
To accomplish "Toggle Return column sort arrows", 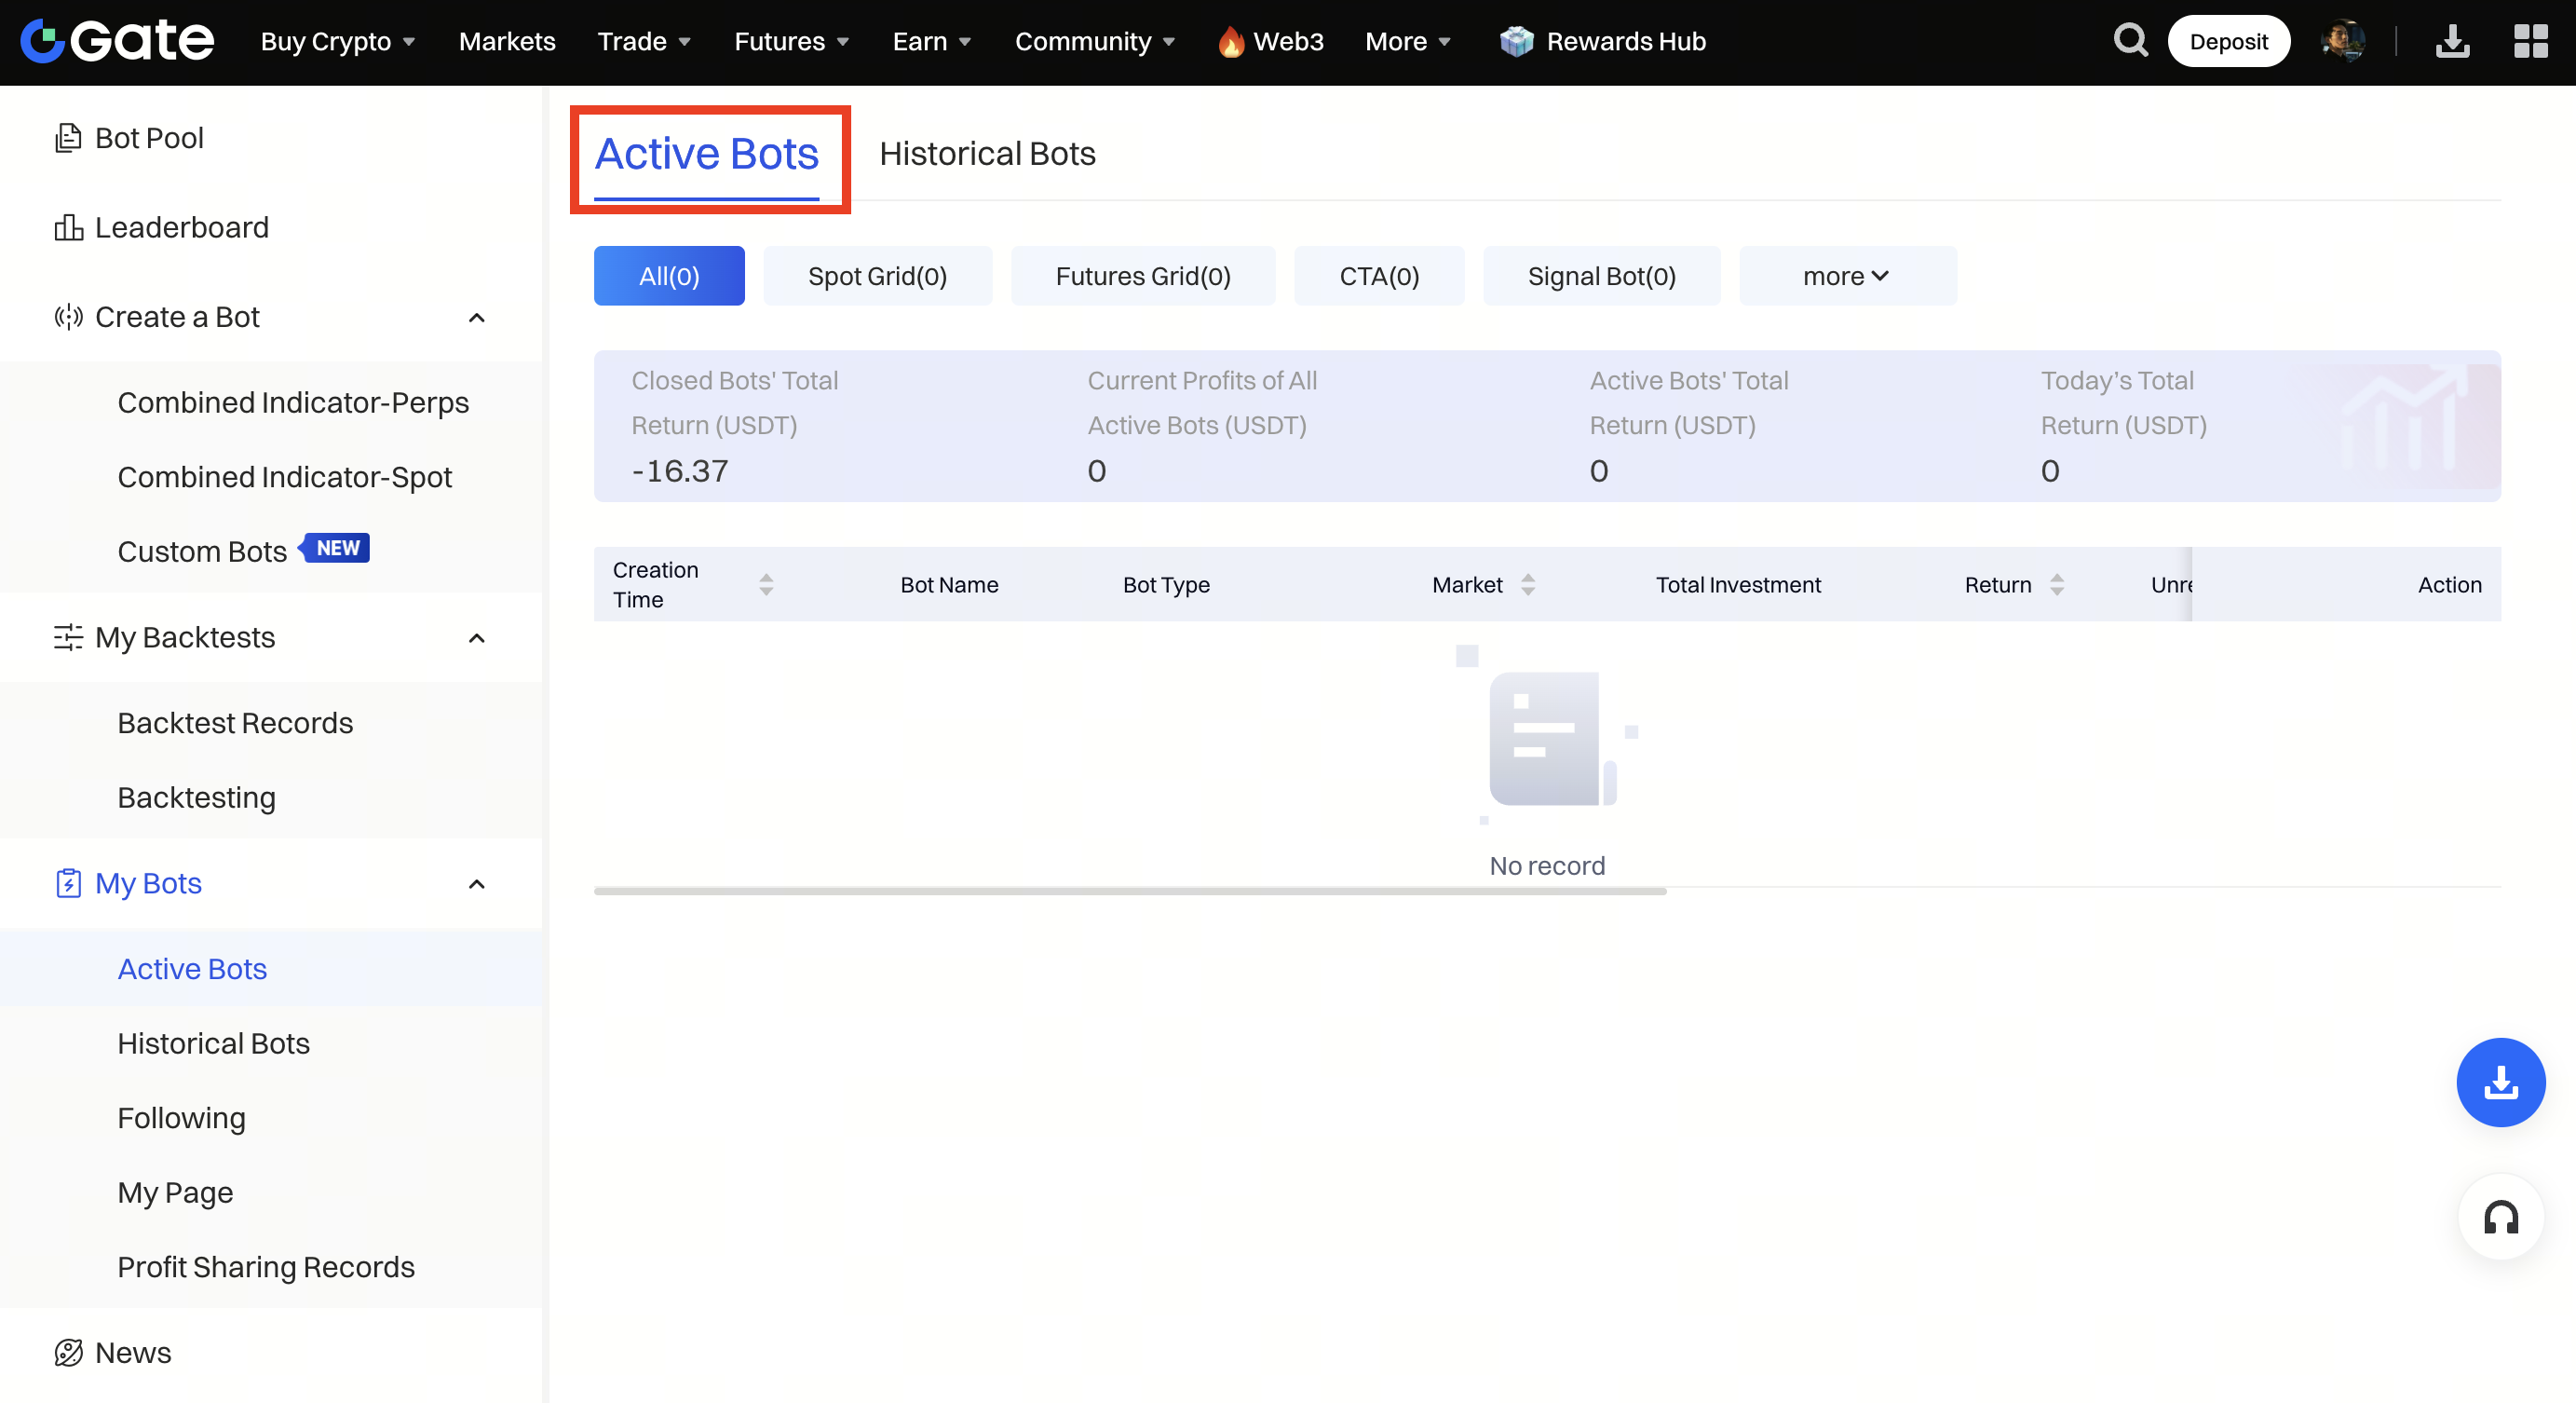I will [x=2056, y=584].
